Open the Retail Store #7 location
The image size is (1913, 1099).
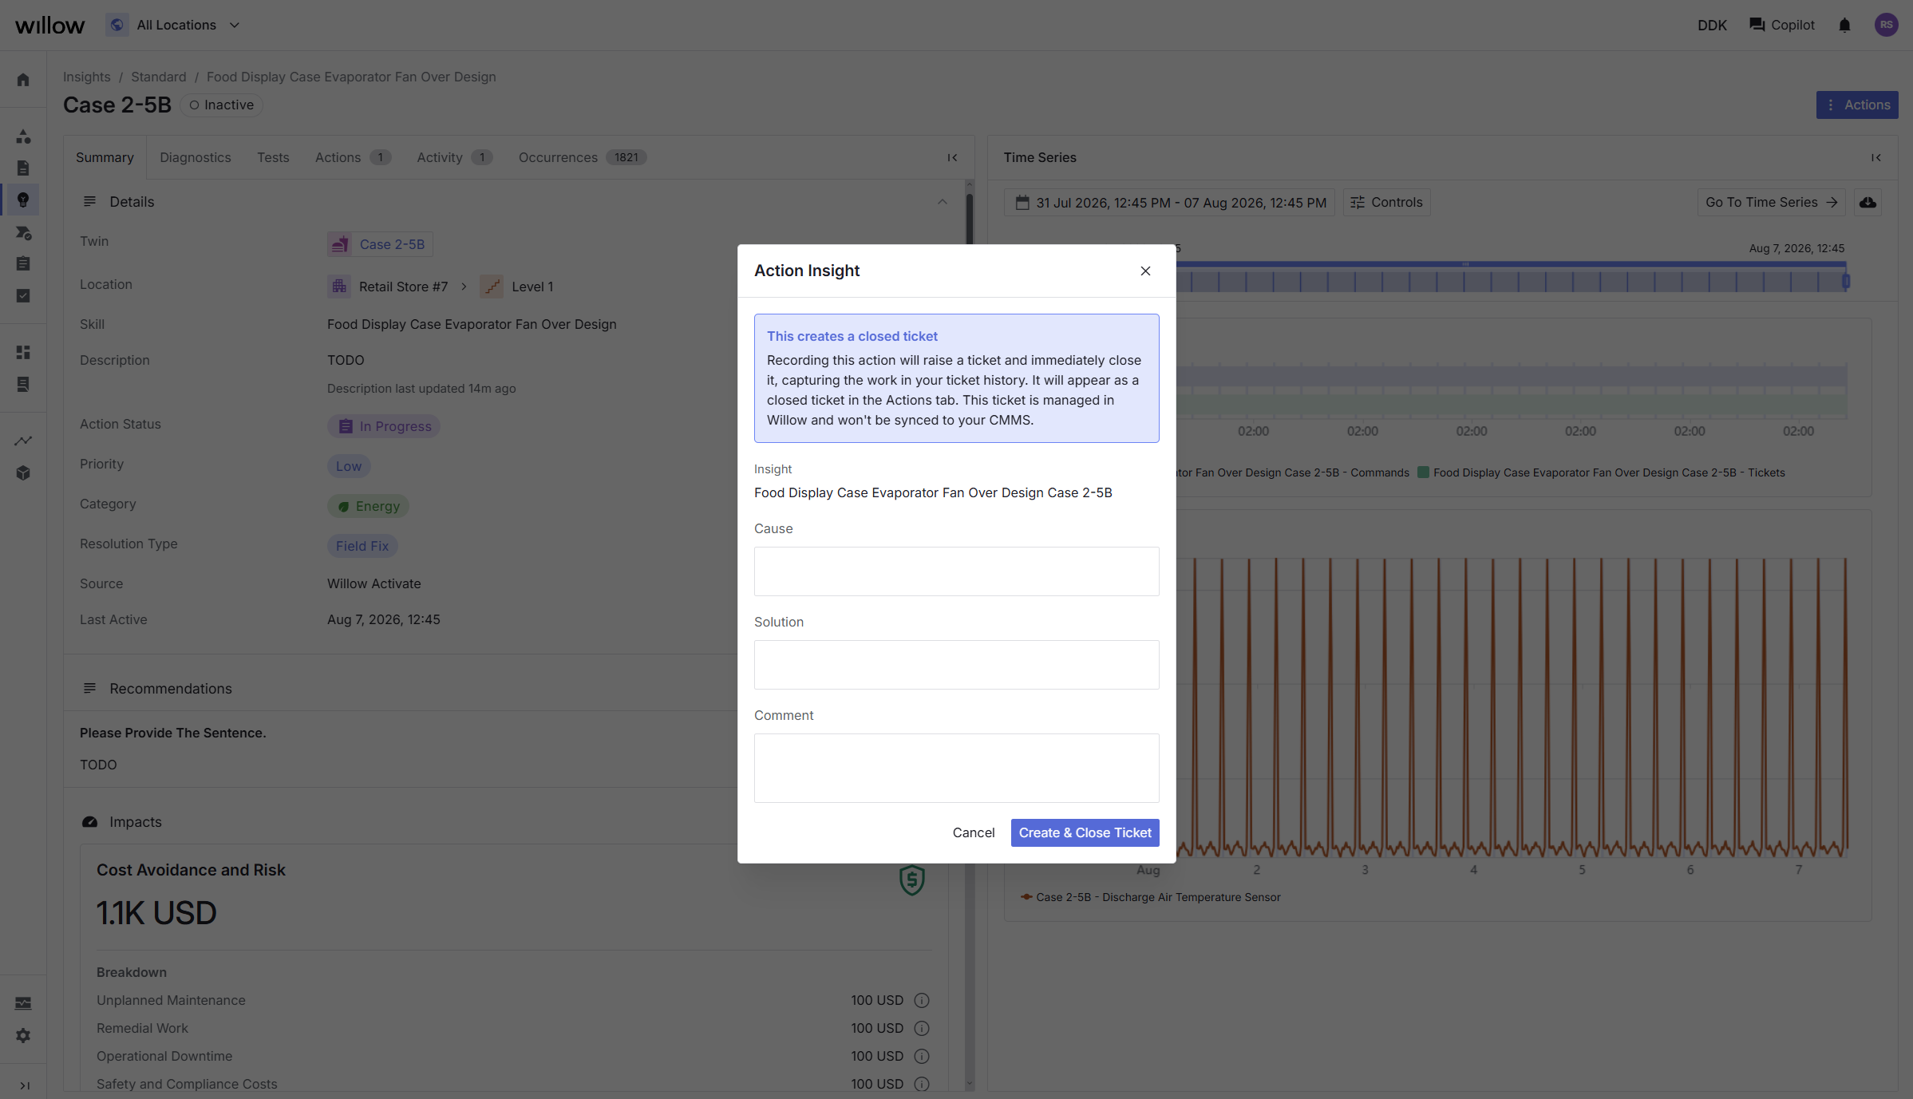click(388, 287)
